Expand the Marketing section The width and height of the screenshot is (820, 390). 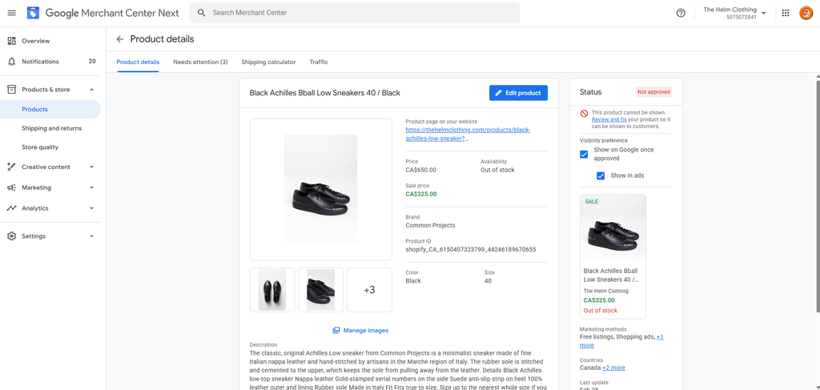91,187
